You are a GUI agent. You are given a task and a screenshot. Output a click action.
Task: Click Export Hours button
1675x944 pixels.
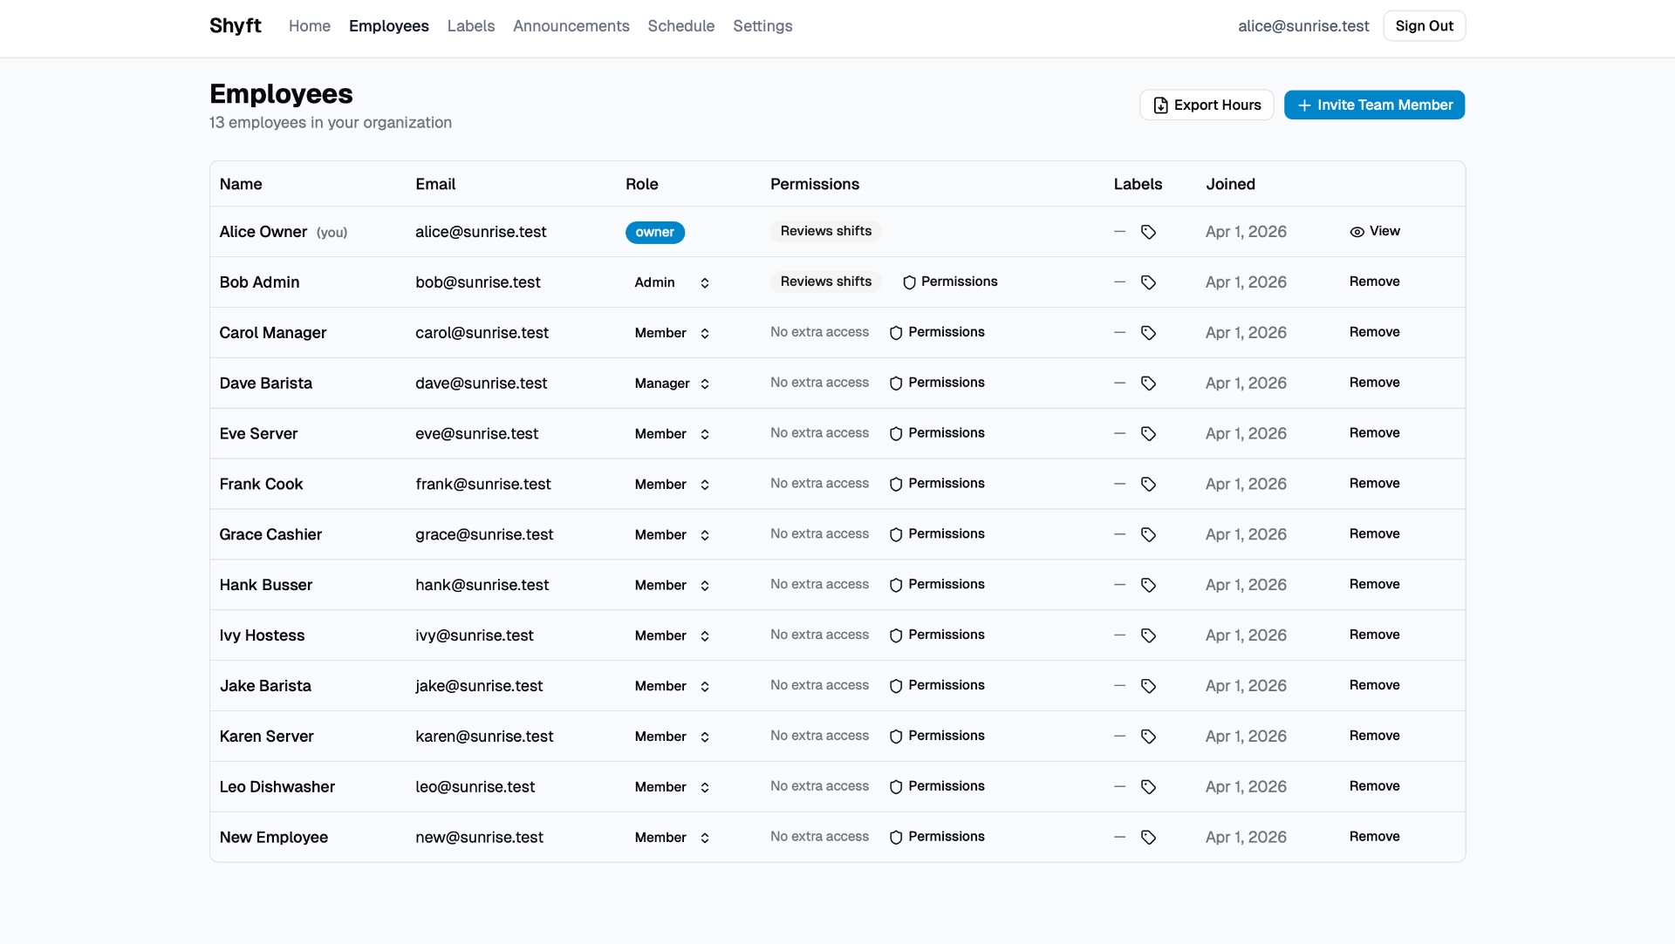[x=1207, y=105]
